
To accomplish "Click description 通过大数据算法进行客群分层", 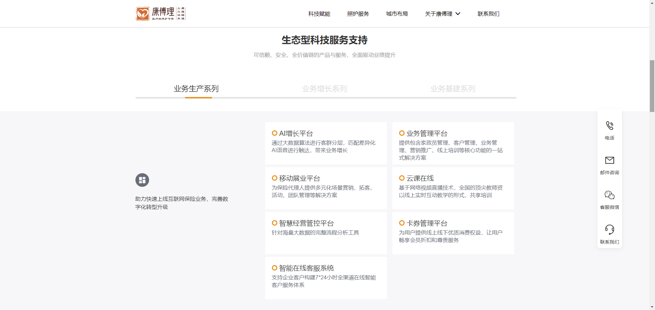I will (323, 146).
